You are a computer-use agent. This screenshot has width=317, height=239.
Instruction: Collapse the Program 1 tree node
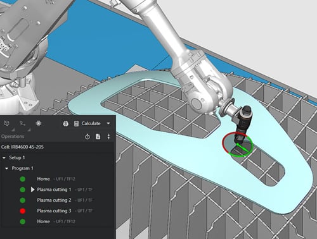point(6,168)
